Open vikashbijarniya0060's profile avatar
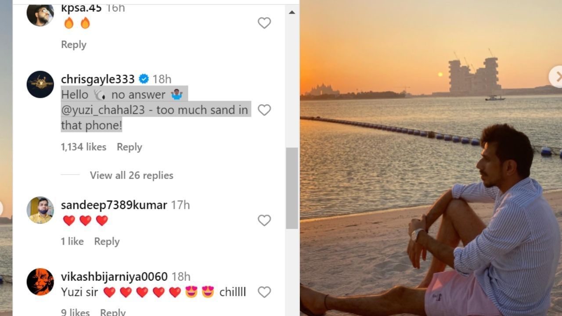This screenshot has height=316, width=562. click(x=40, y=281)
